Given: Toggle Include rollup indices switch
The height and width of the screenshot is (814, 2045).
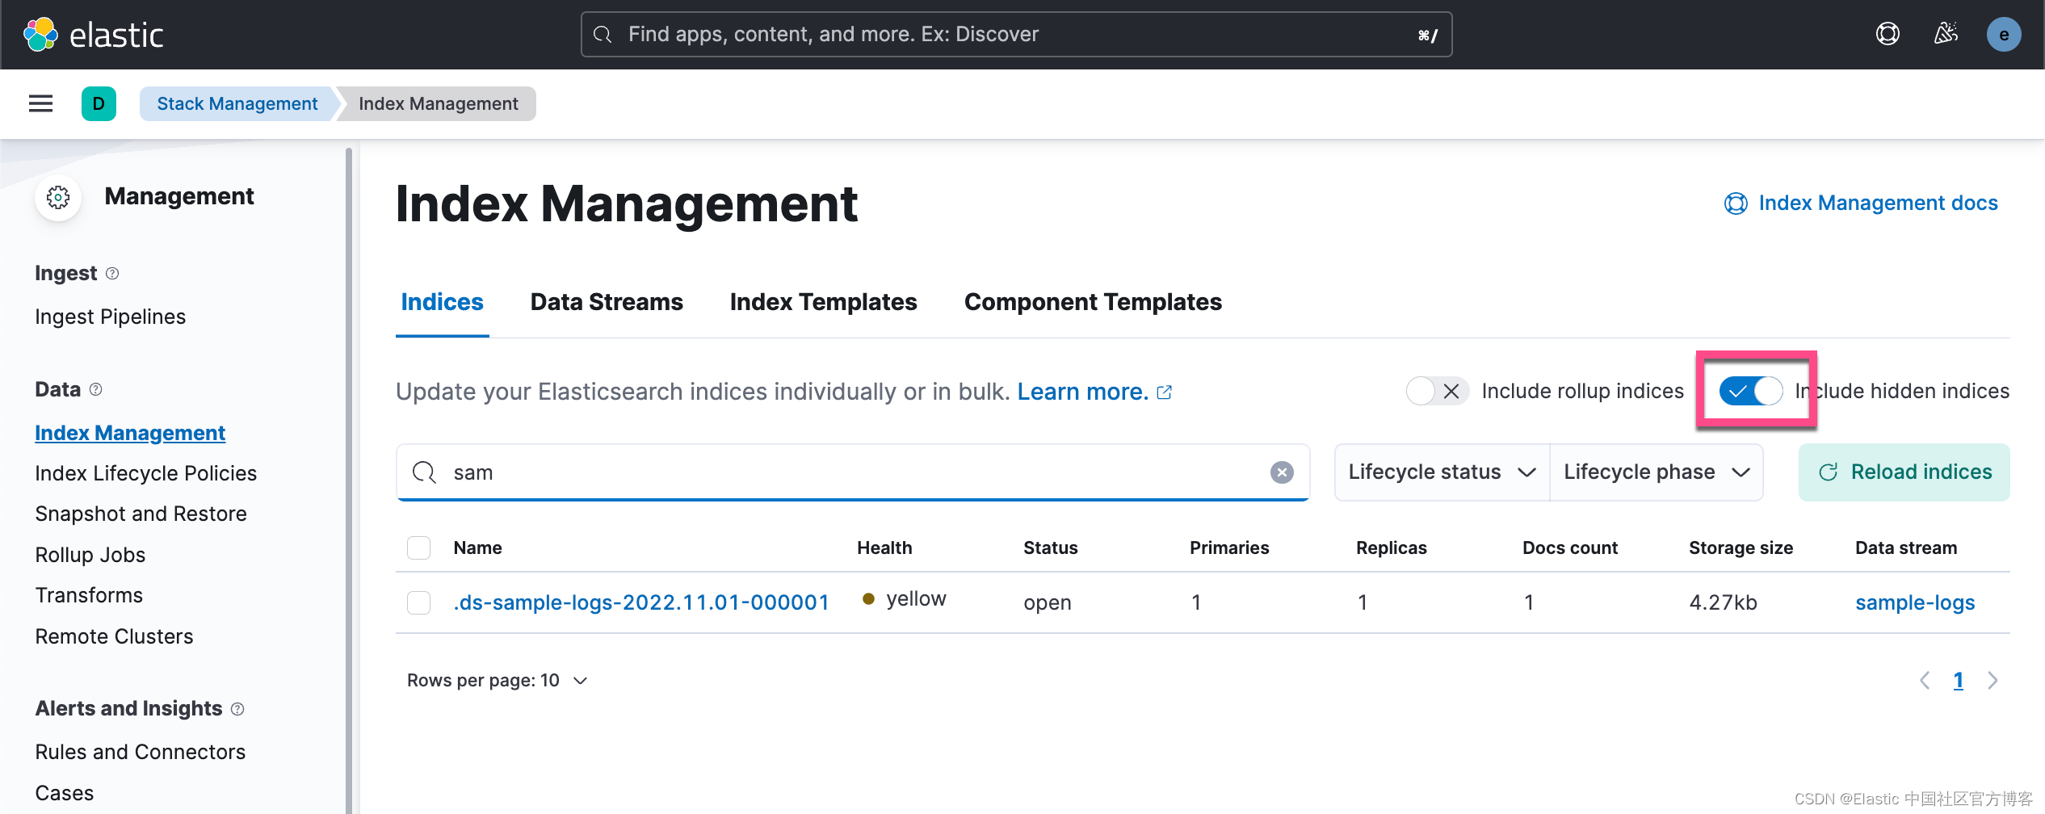Looking at the screenshot, I should [1437, 392].
